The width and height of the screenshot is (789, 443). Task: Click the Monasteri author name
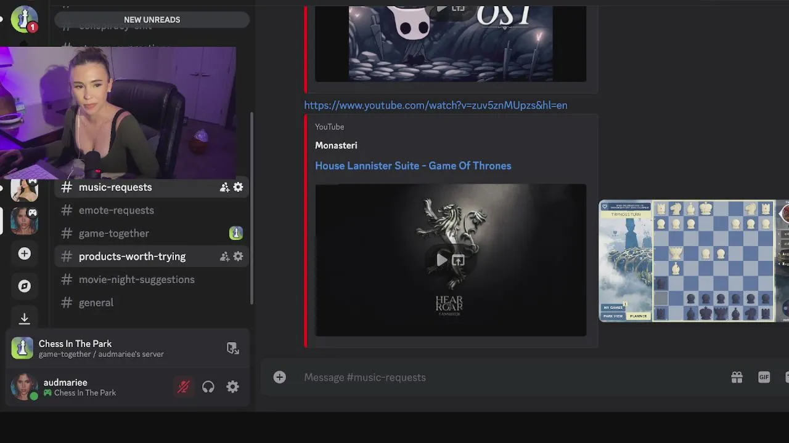point(336,145)
